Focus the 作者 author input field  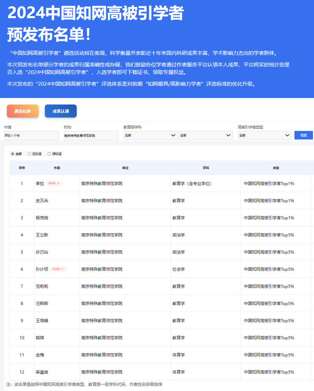coord(31,135)
